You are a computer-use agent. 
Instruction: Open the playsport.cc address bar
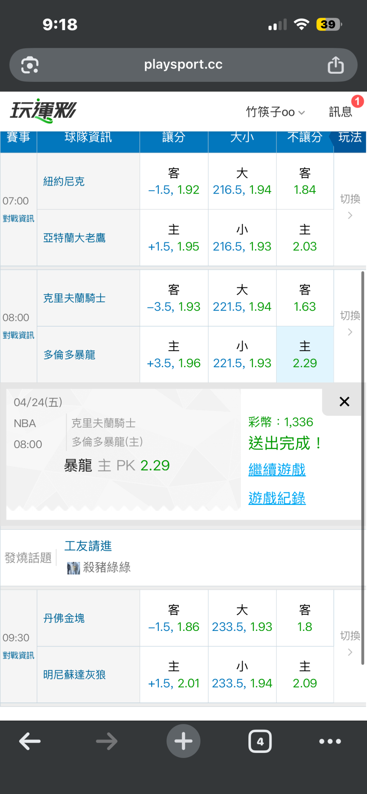point(183,65)
